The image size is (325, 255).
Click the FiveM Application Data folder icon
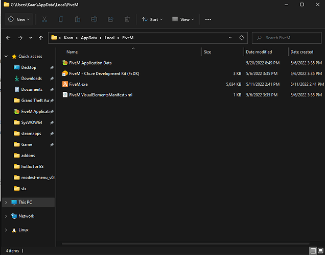pyautogui.click(x=65, y=63)
